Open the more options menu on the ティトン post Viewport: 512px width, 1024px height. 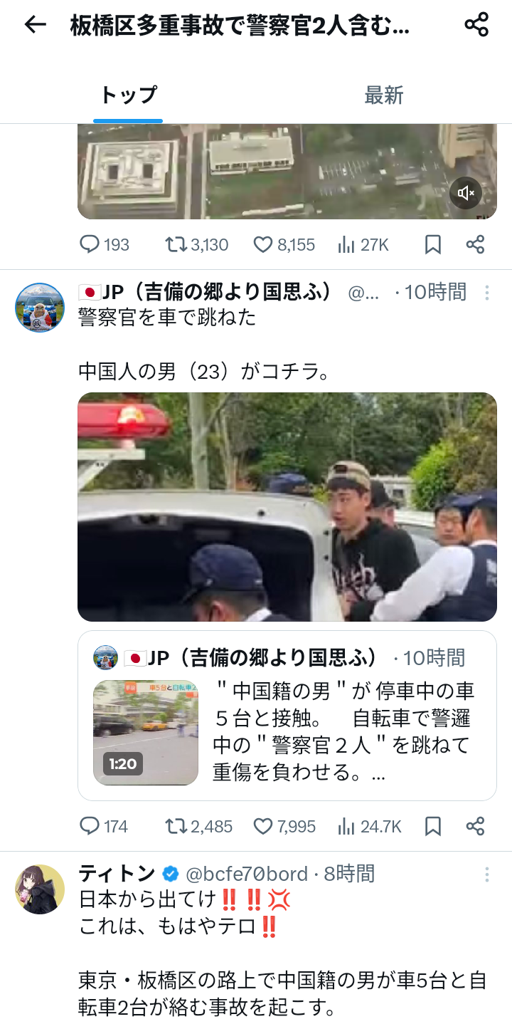487,874
